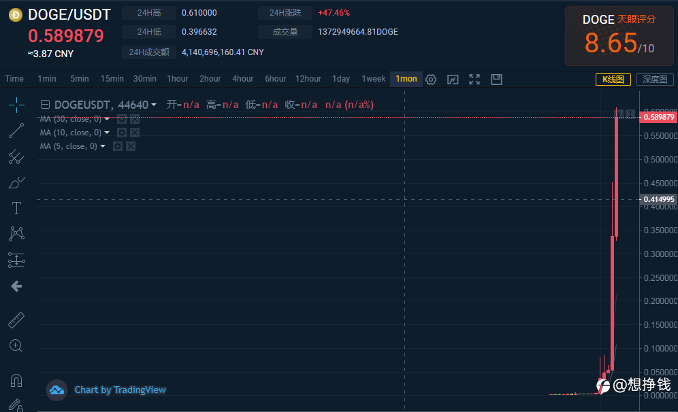The width and height of the screenshot is (678, 412).
Task: Select the 4hour interval
Action: 243,79
